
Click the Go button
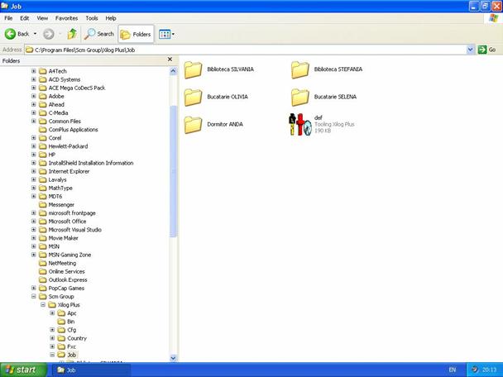486,50
